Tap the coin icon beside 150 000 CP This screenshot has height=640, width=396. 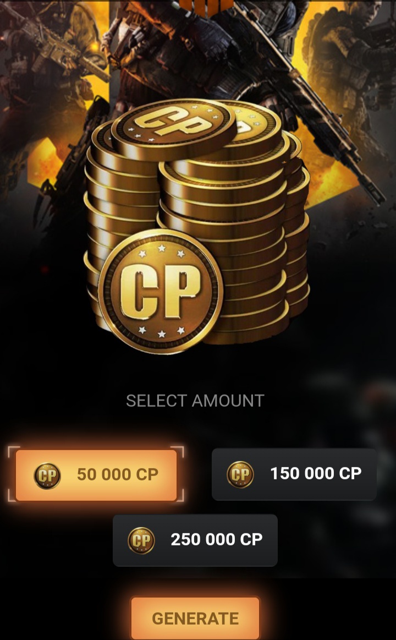pos(240,474)
